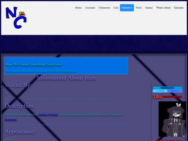Open the Episodes page
The height and width of the screenshot is (141, 188).
pos(179,8)
